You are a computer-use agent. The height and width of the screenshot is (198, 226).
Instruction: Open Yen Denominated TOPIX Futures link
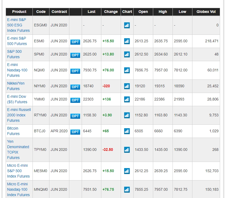click(x=18, y=150)
